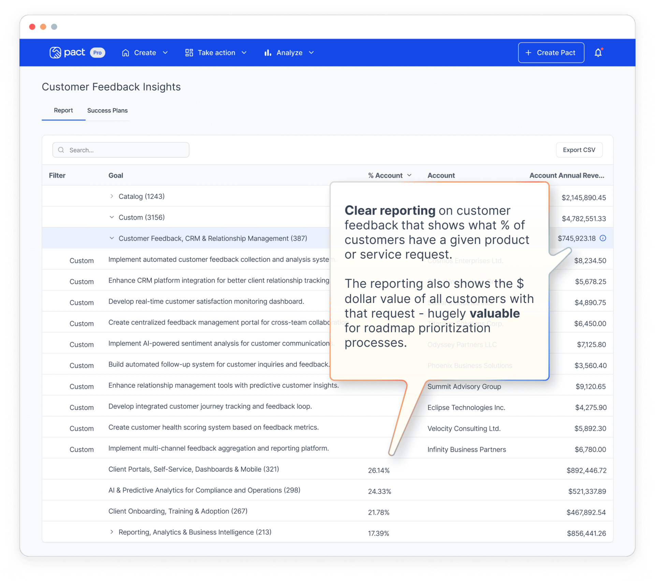
Task: Click the Pact logo icon
Action: point(55,53)
